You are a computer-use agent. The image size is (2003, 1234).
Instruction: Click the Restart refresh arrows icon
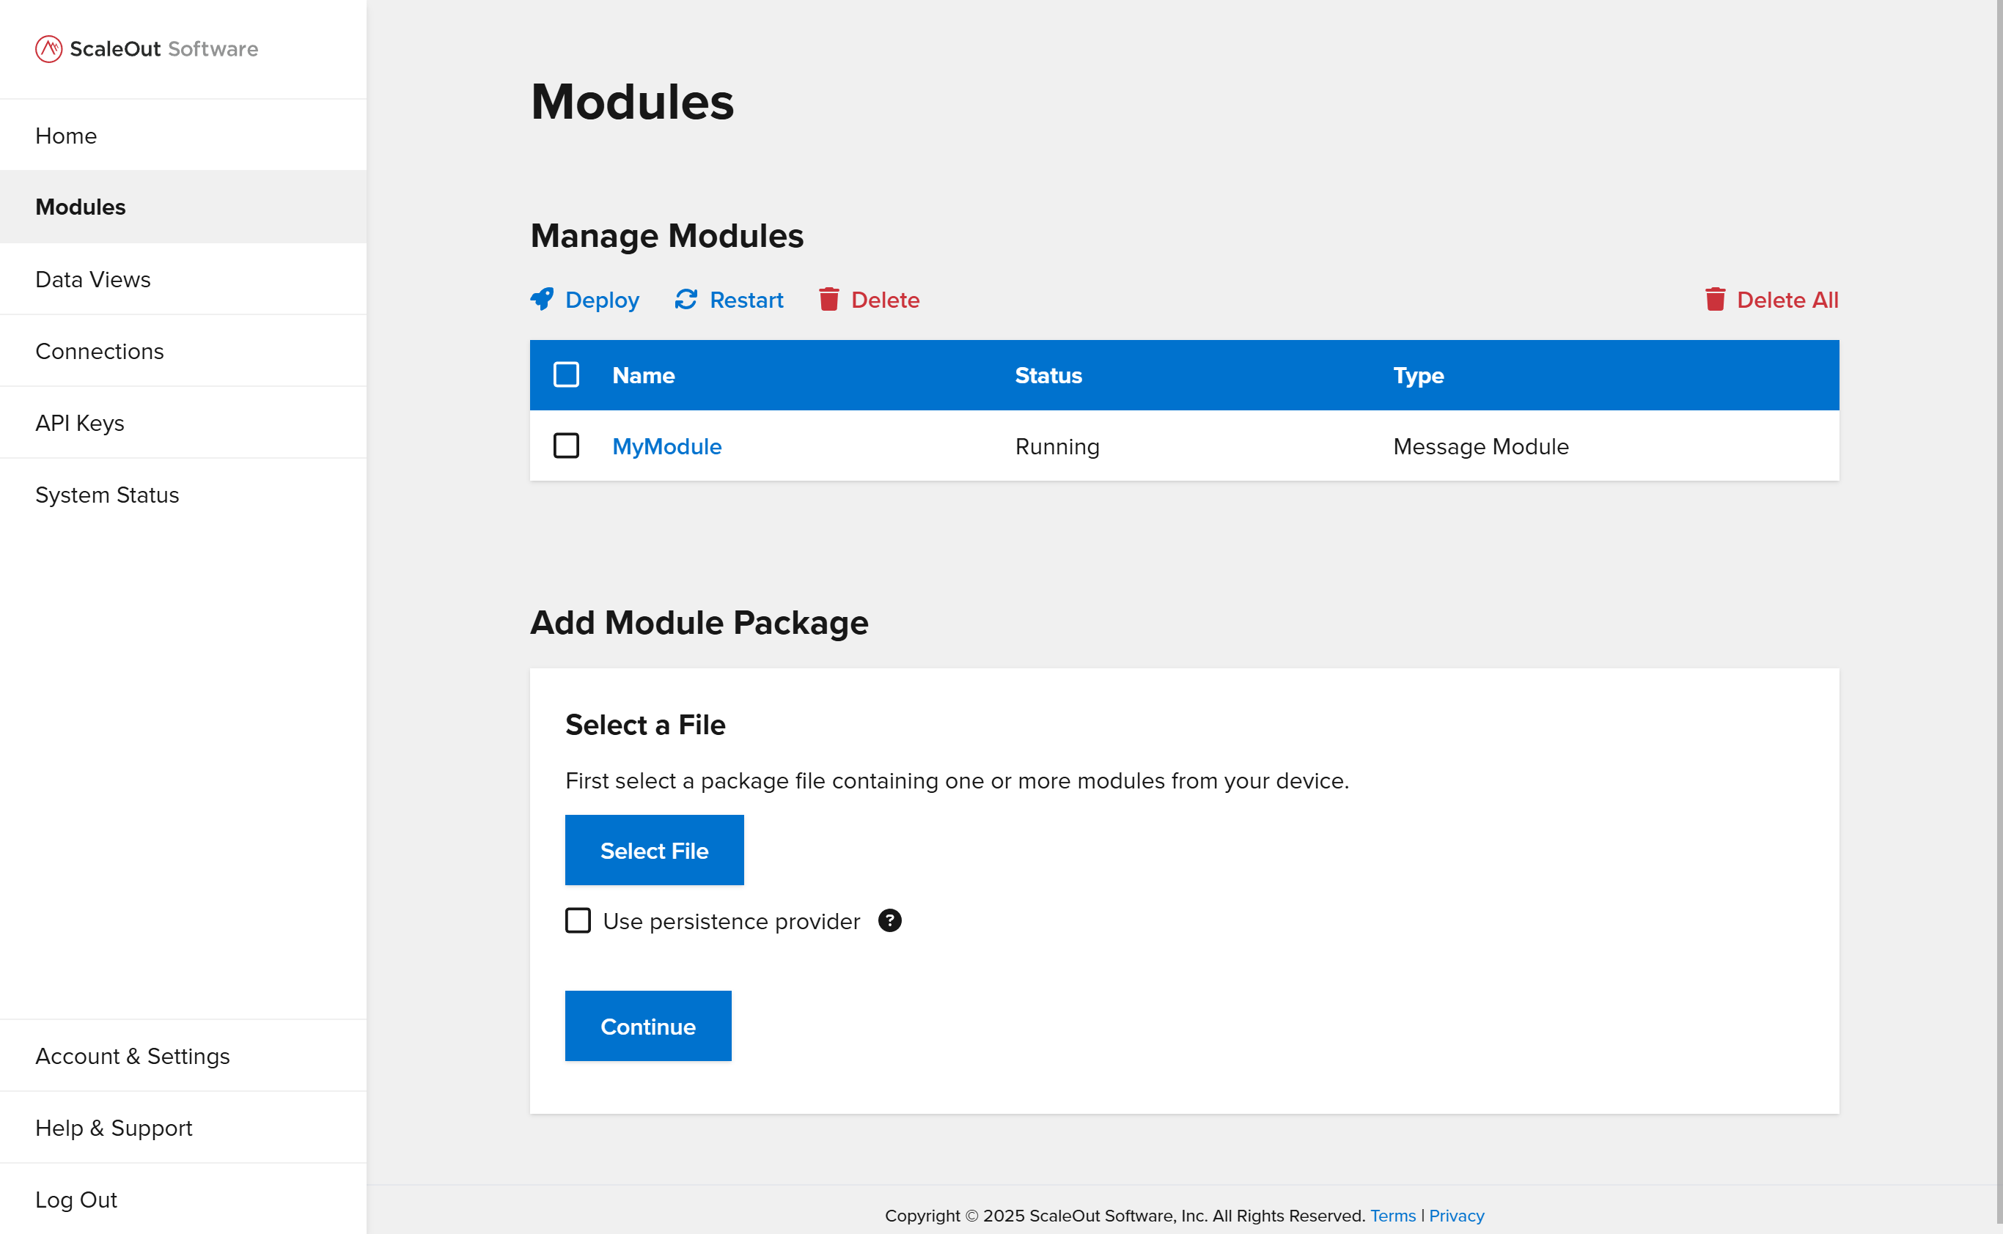686,300
